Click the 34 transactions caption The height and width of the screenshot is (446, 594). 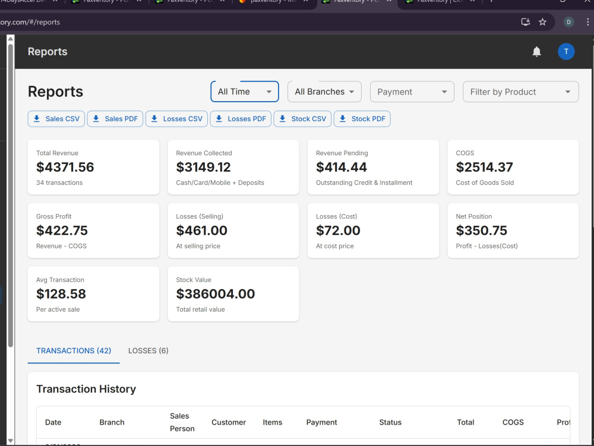point(59,183)
